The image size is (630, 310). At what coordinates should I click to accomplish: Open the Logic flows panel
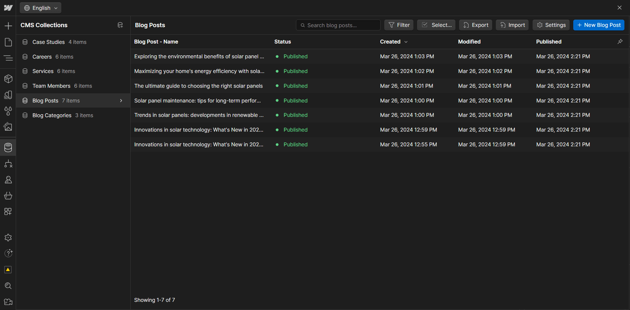[x=8, y=164]
